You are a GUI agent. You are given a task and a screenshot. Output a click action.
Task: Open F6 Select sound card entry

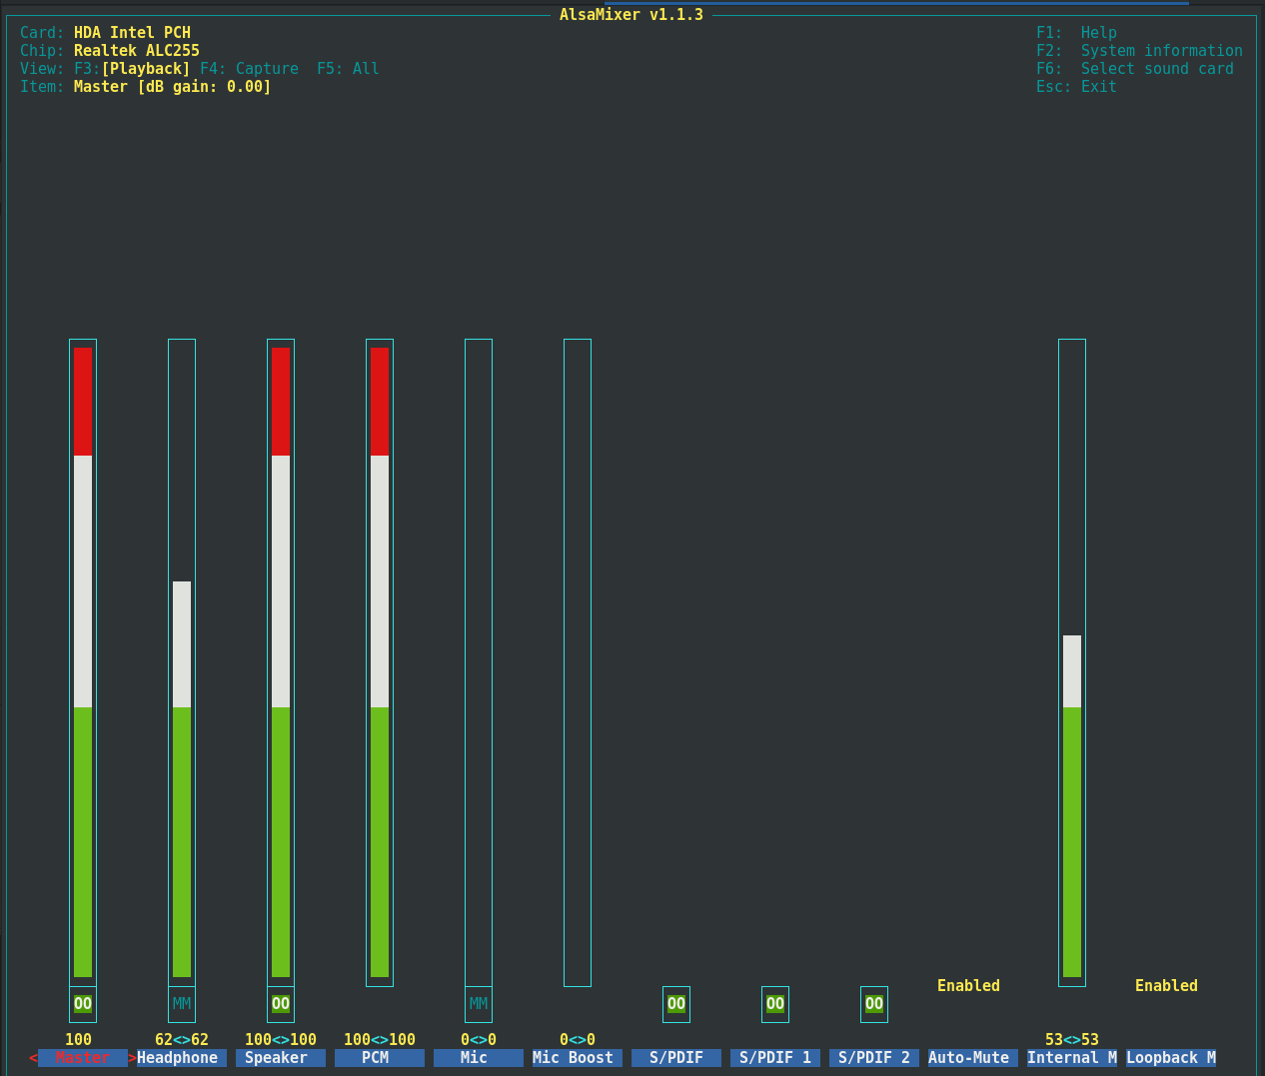(x=1135, y=69)
